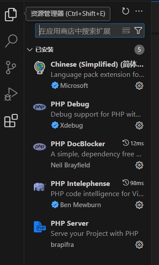Collapse the 已安装 section

click(30, 49)
